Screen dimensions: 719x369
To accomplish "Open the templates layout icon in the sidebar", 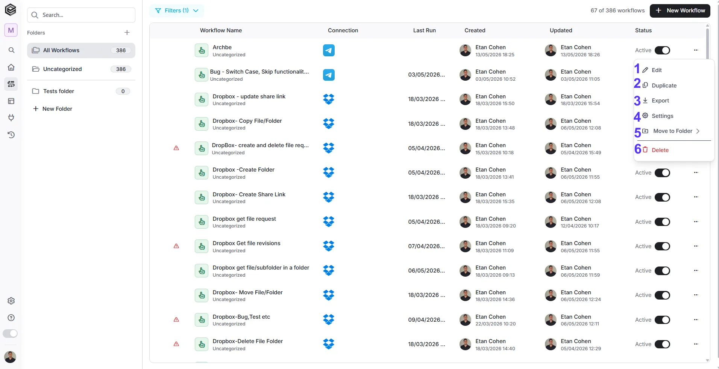I will (11, 101).
